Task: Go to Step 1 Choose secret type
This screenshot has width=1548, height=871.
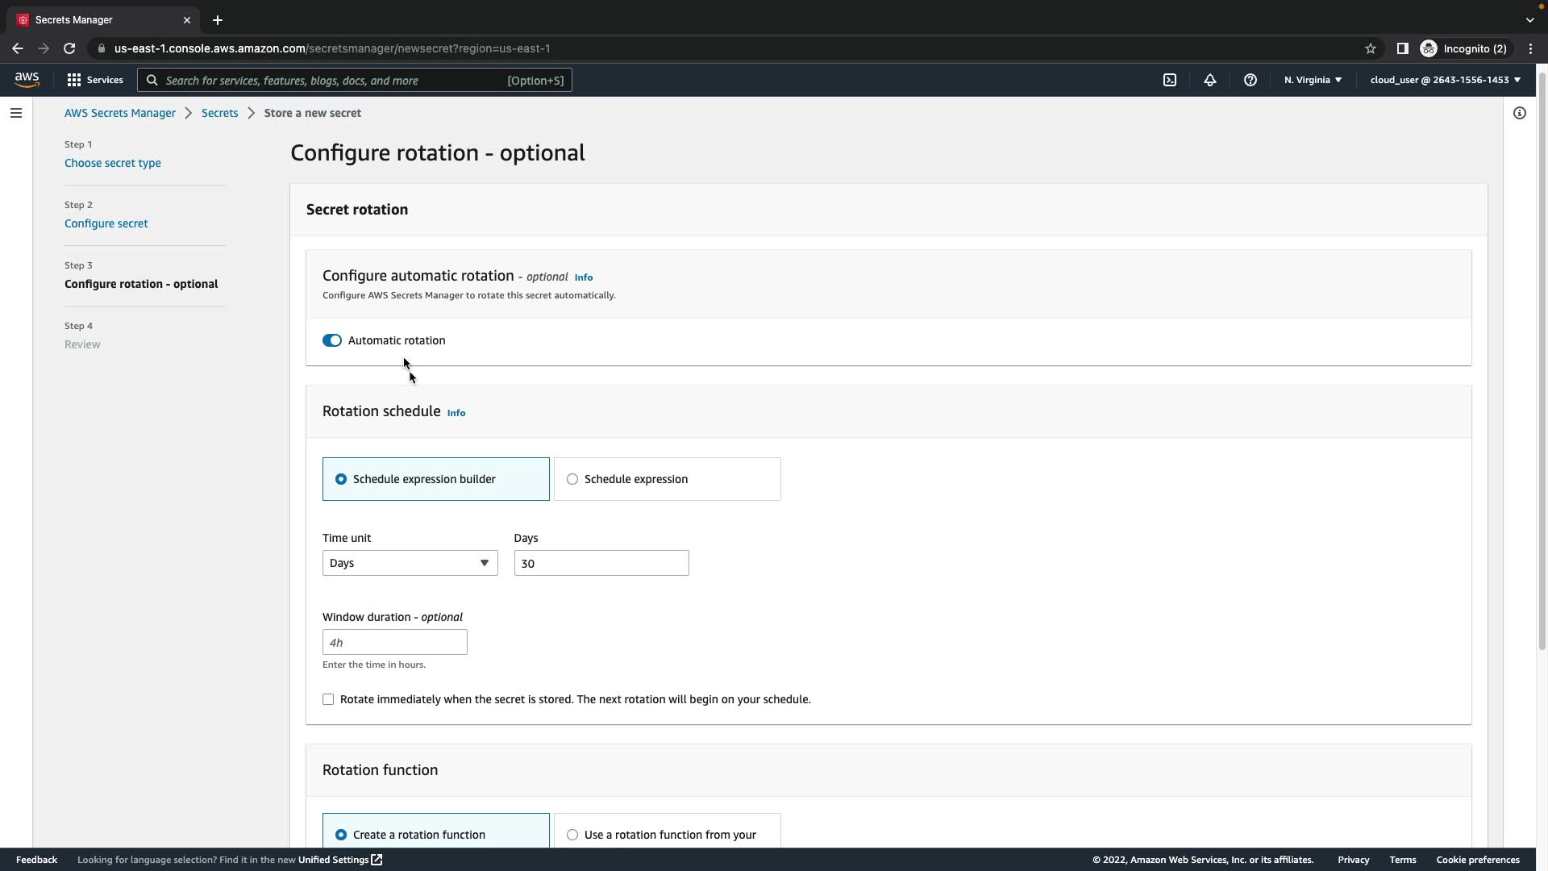Action: [x=113, y=163]
